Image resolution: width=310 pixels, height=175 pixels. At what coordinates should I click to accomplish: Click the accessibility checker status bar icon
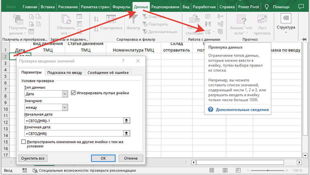coord(35,170)
